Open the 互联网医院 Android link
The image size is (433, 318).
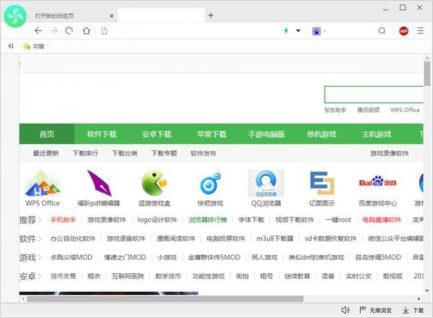coord(128,276)
